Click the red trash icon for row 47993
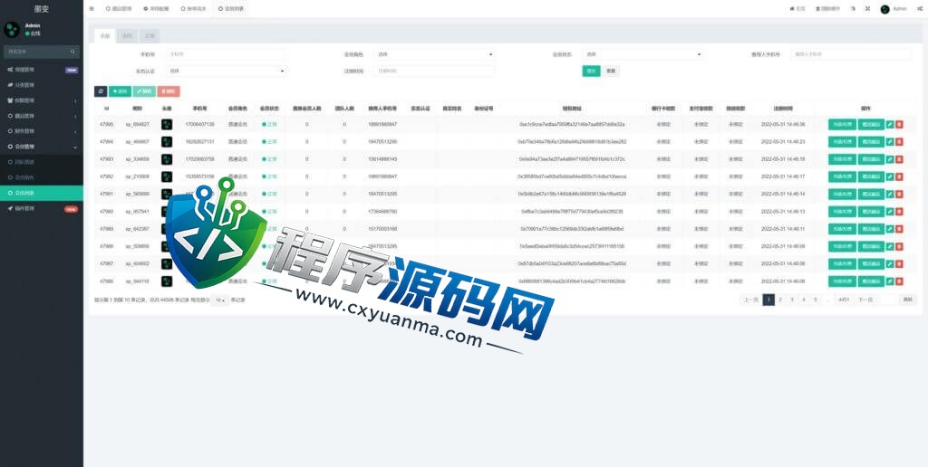Viewport: 928px width, 467px height. (x=899, y=159)
